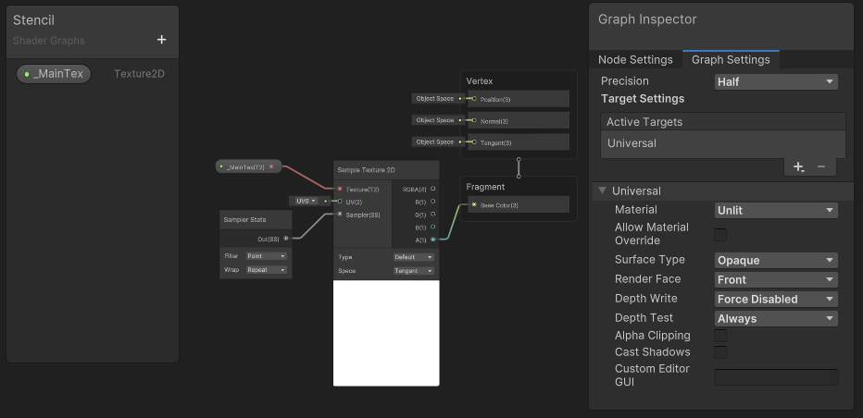Click the Active Targets list header
The image size is (863, 418).
[x=722, y=122]
